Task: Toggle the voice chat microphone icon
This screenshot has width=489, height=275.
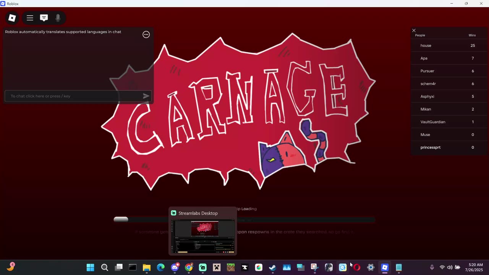Action: click(58, 18)
